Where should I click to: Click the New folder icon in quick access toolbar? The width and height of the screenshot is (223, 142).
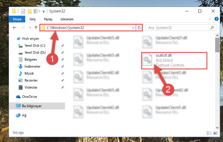tap(30, 11)
